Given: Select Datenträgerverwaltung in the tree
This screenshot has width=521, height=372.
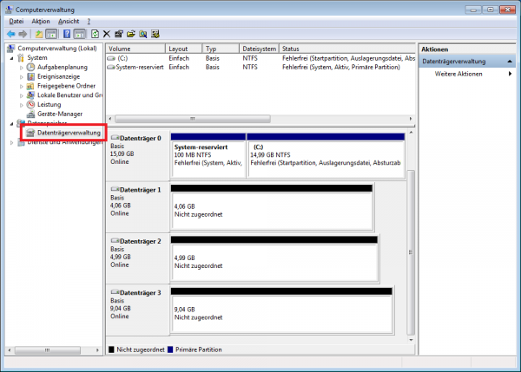Looking at the screenshot, I should 69,133.
